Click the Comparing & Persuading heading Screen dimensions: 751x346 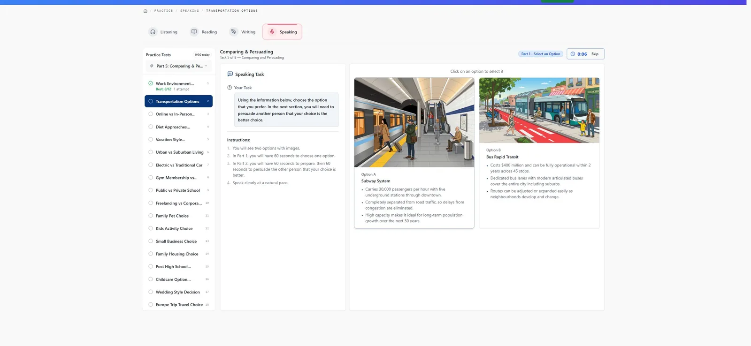[x=246, y=52]
